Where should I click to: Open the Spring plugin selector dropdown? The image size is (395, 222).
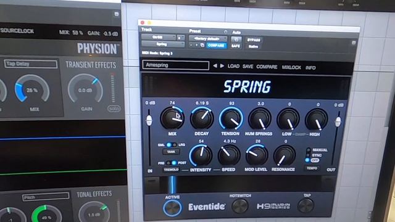coord(163,44)
